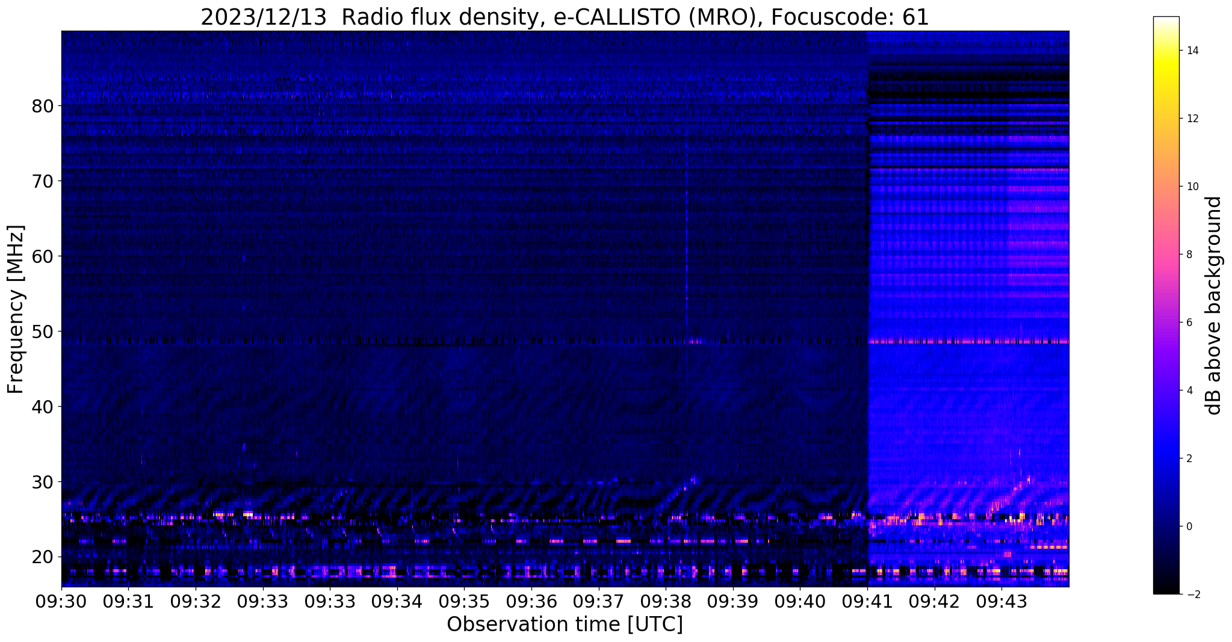Click the 50 tick on frequency axis
The width and height of the screenshot is (1232, 642).
(43, 332)
